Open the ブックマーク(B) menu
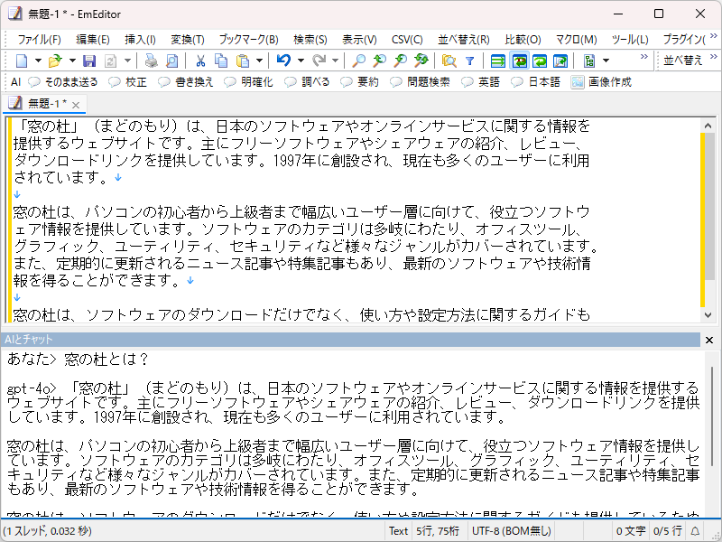722x542 pixels. point(249,40)
